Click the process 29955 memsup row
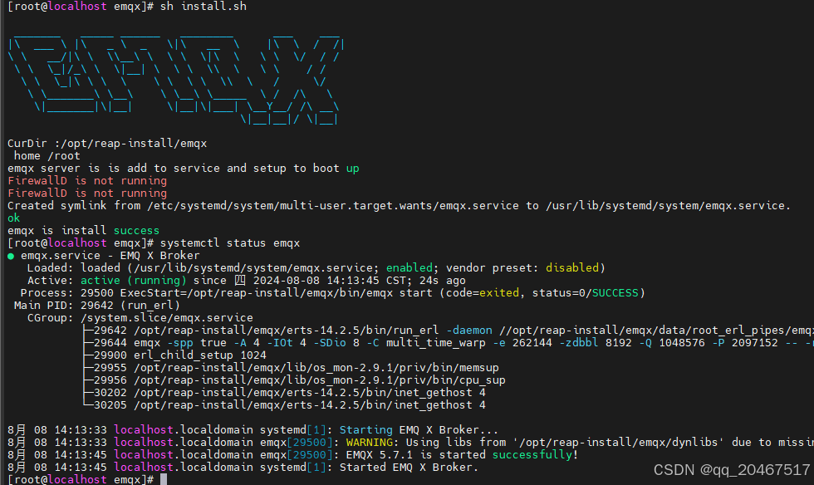This screenshot has height=485, width=814. click(x=291, y=368)
